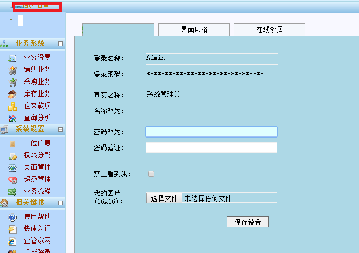Focus the 密码改为 input field
Screen dimensions: 359x253
(x=212, y=132)
